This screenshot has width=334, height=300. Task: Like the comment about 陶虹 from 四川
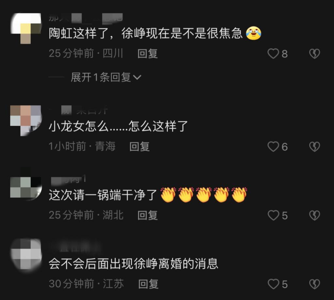click(273, 54)
